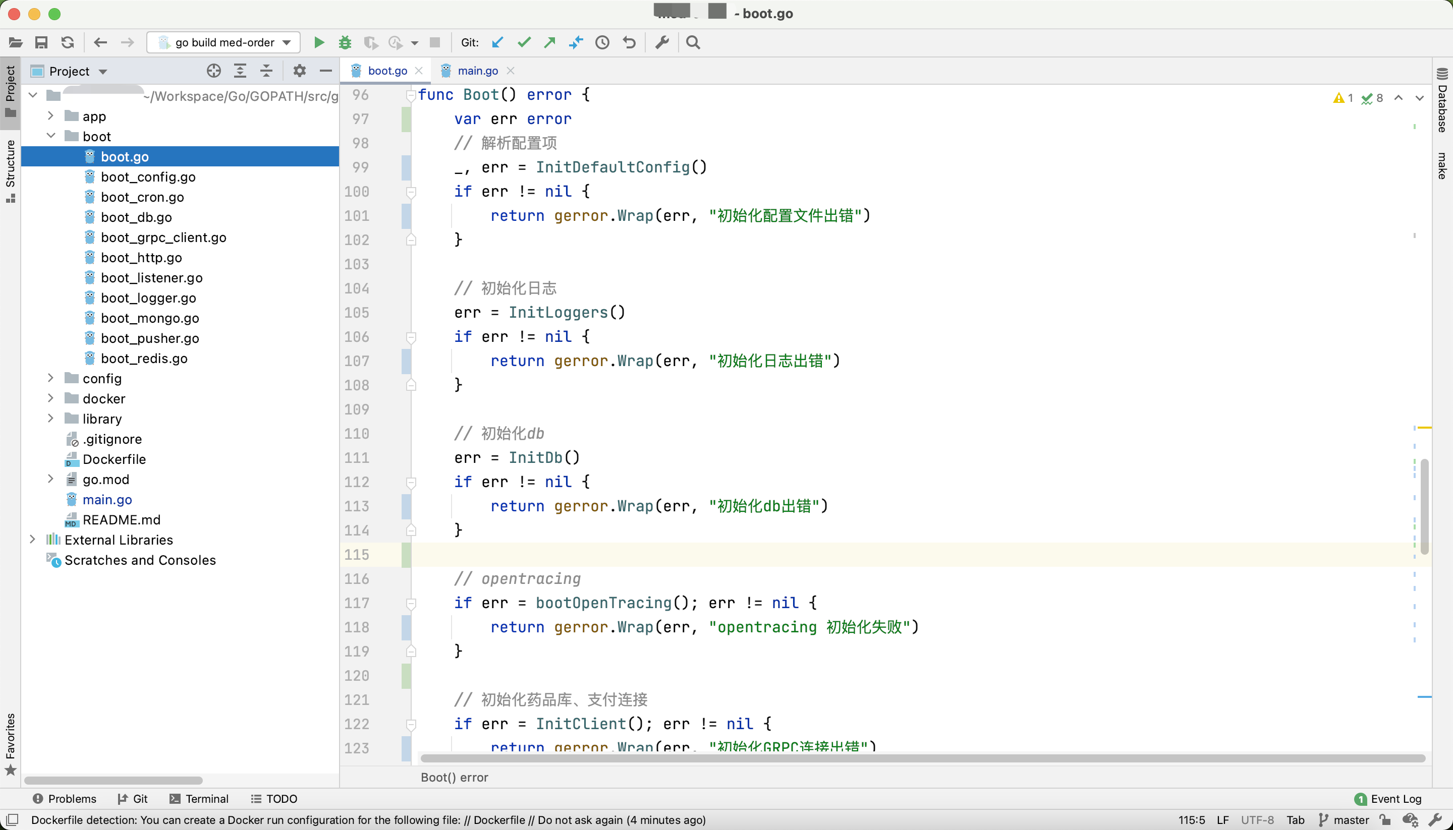
Task: Collapse the boot folder
Action: [x=51, y=136]
